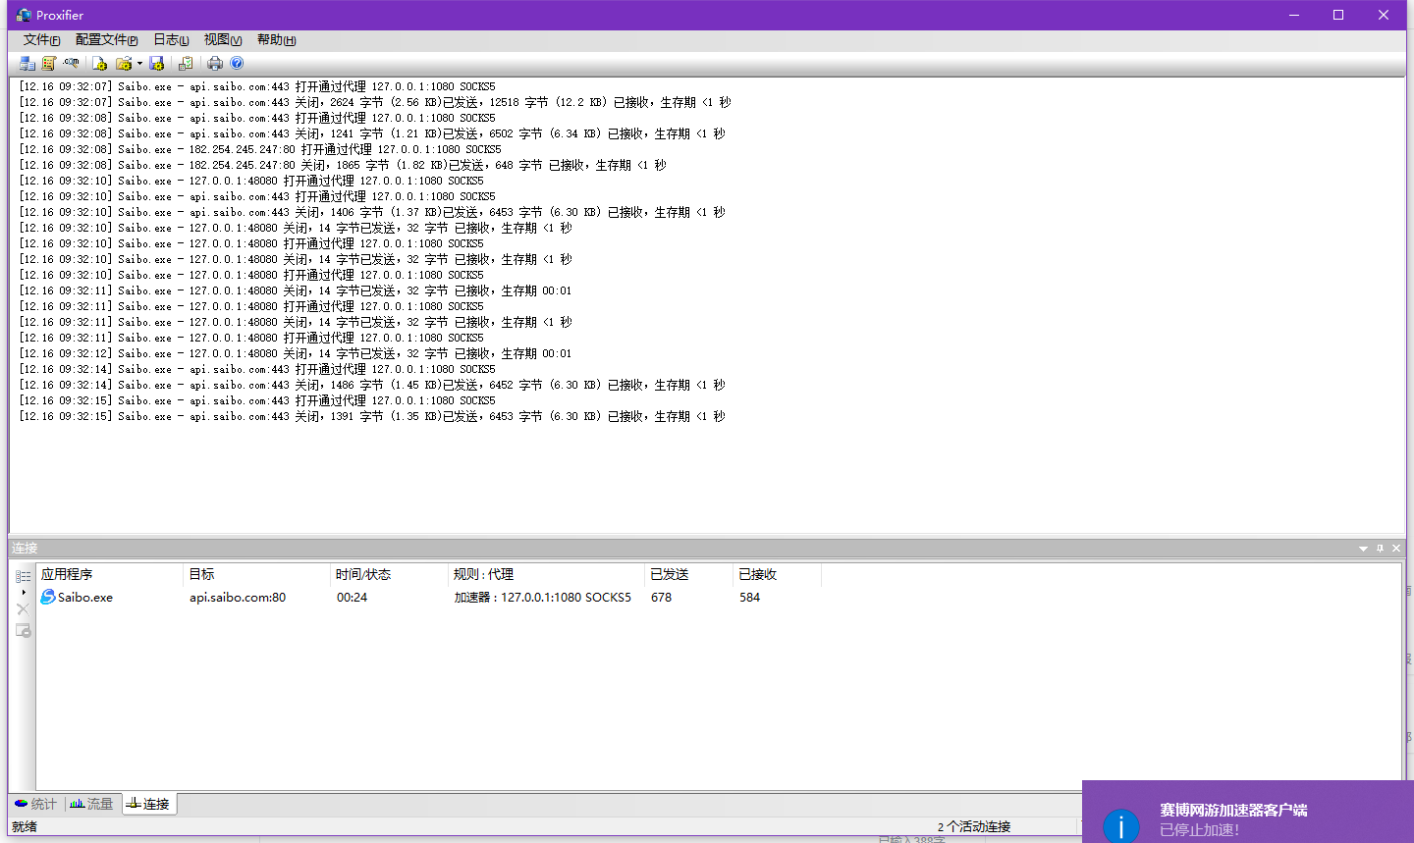Click the 00:24 time cell

point(352,597)
